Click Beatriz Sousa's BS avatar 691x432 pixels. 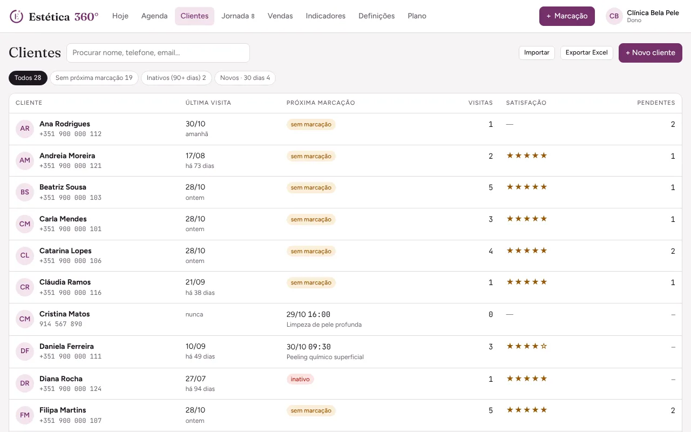point(25,192)
